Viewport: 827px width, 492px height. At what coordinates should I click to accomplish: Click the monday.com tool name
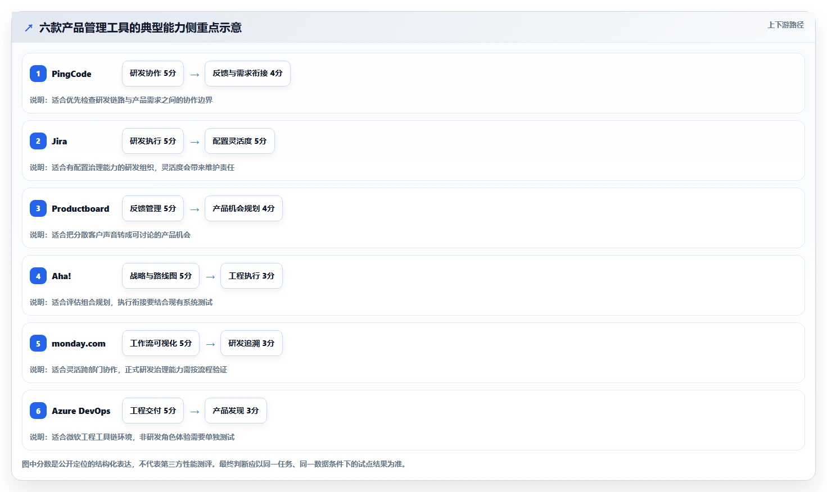(x=79, y=343)
